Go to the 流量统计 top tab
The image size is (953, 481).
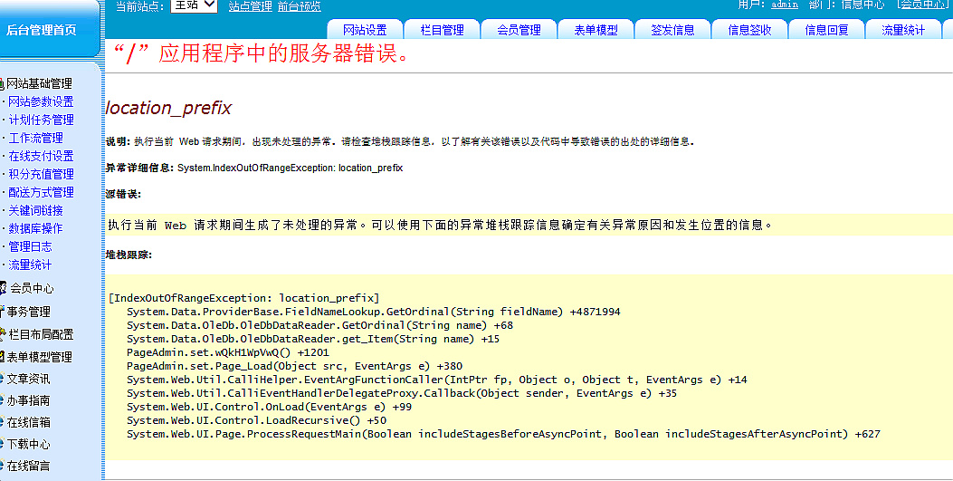[902, 30]
